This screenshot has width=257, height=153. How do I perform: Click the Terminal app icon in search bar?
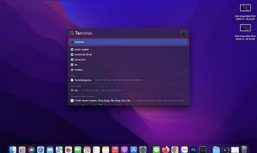click(x=182, y=33)
